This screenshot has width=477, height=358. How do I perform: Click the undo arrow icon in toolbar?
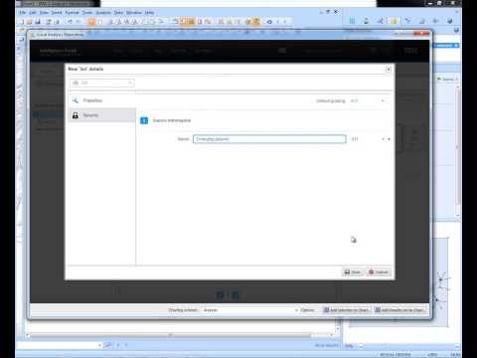point(70,22)
